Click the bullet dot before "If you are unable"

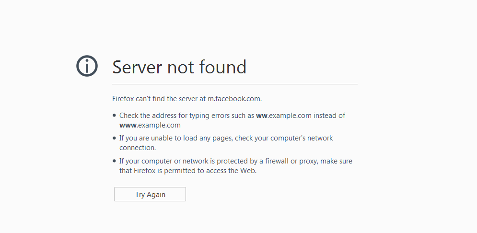click(115, 138)
